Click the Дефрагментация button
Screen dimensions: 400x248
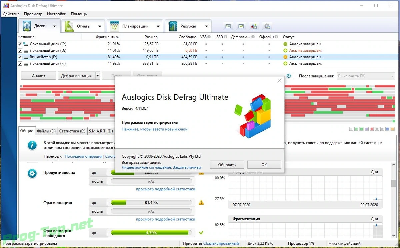click(76, 76)
